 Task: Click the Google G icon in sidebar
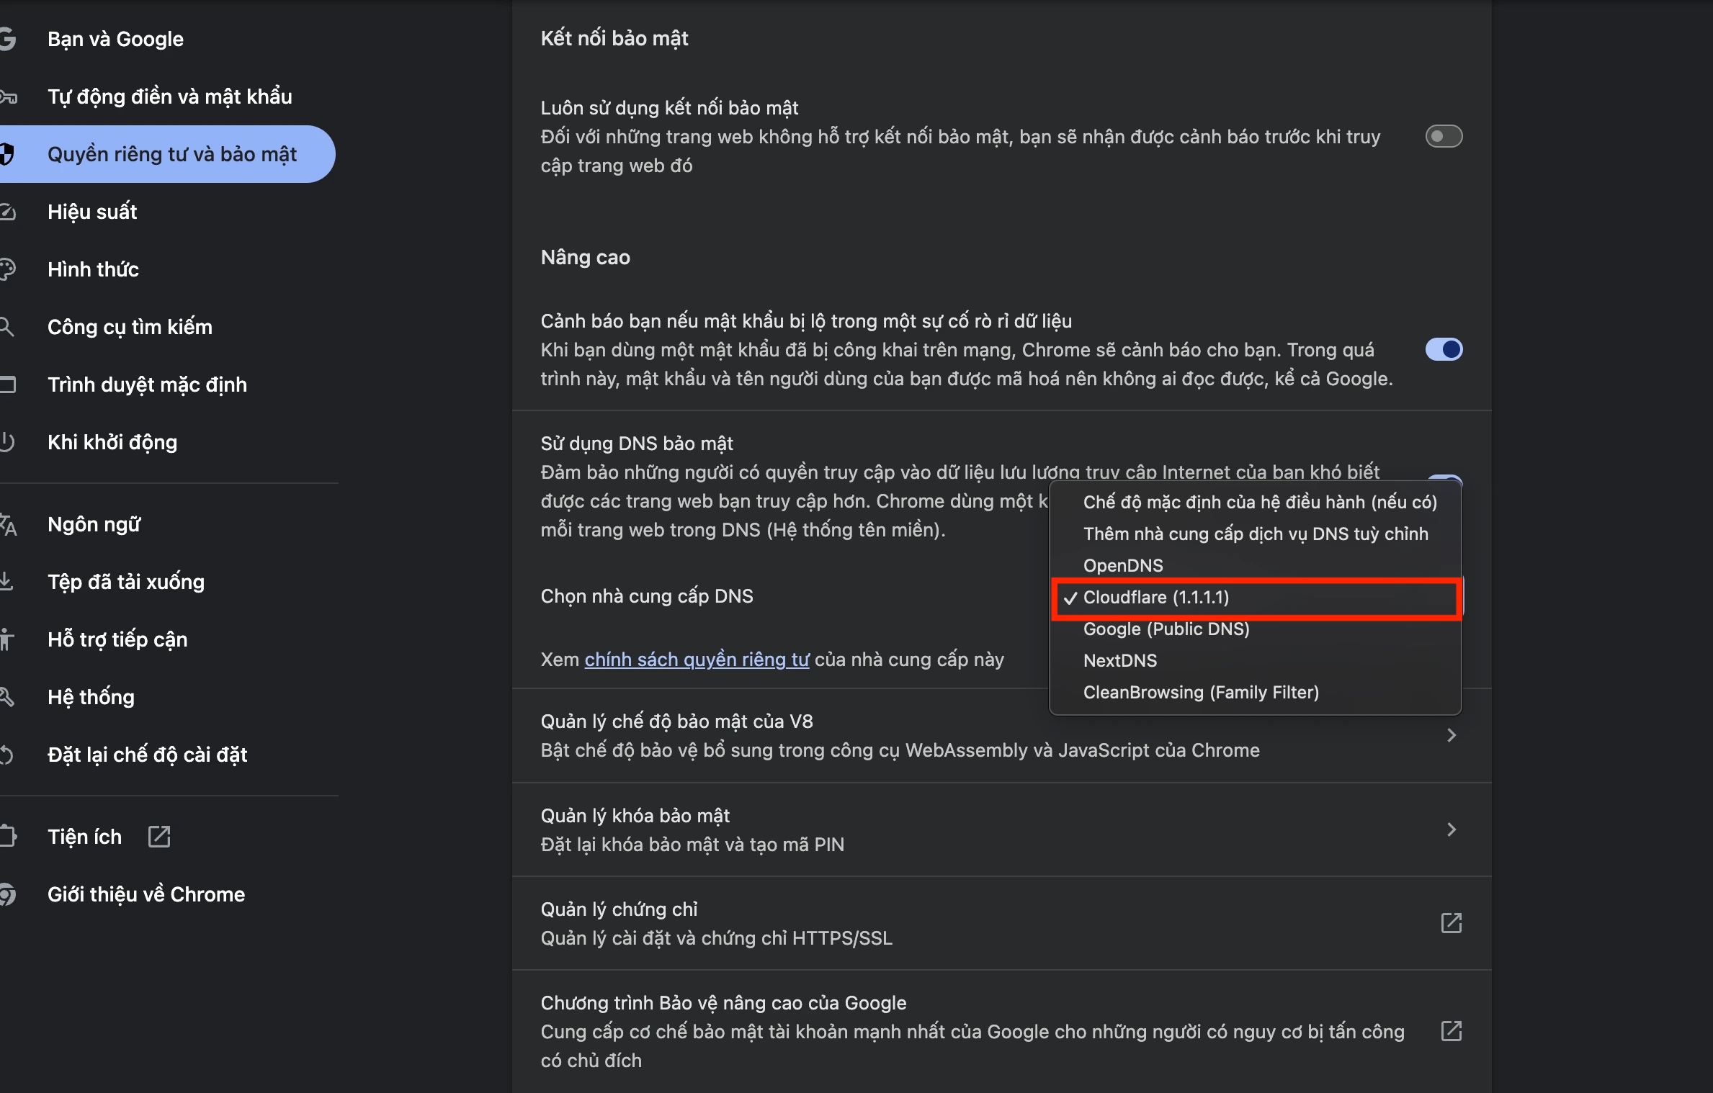(x=6, y=39)
